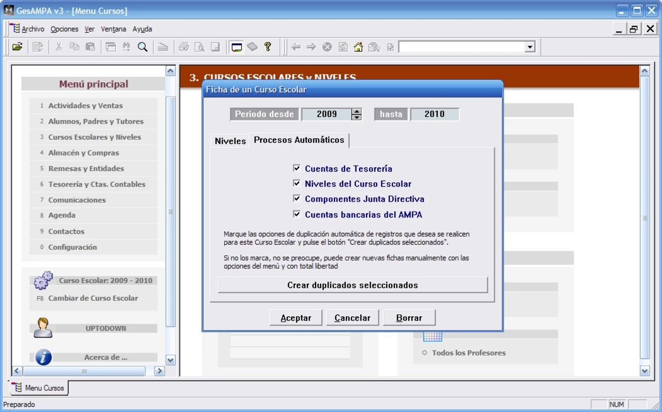Click the back arrow navigation icon
Viewport: 662px width, 412px height.
pos(296,47)
